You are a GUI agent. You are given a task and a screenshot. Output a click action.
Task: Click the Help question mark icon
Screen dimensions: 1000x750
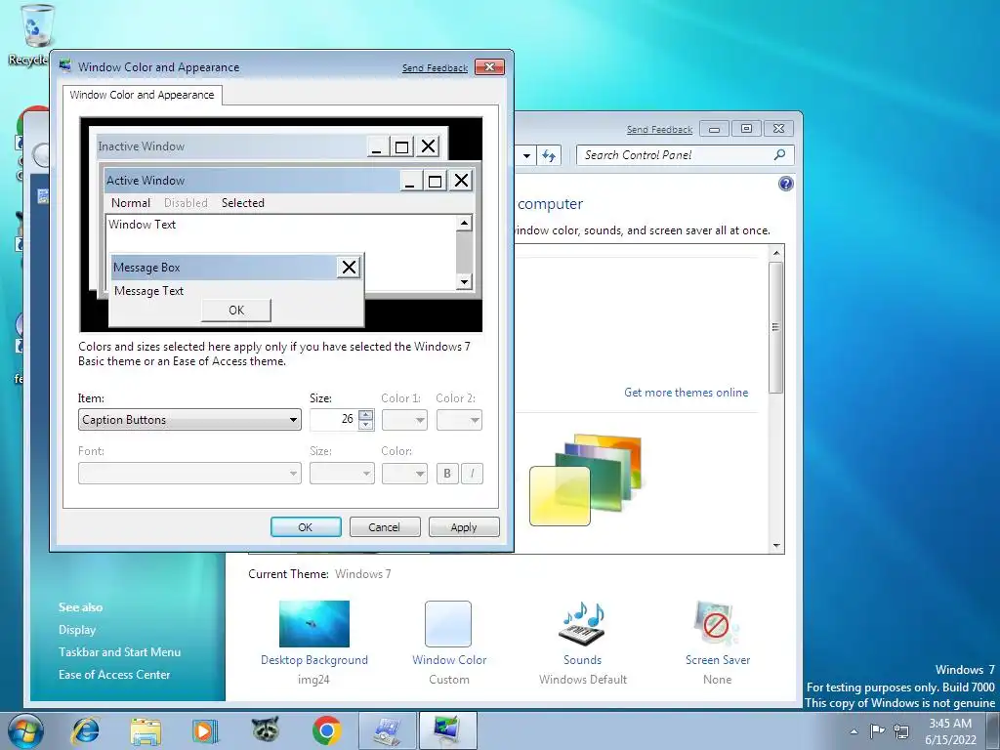tap(786, 184)
